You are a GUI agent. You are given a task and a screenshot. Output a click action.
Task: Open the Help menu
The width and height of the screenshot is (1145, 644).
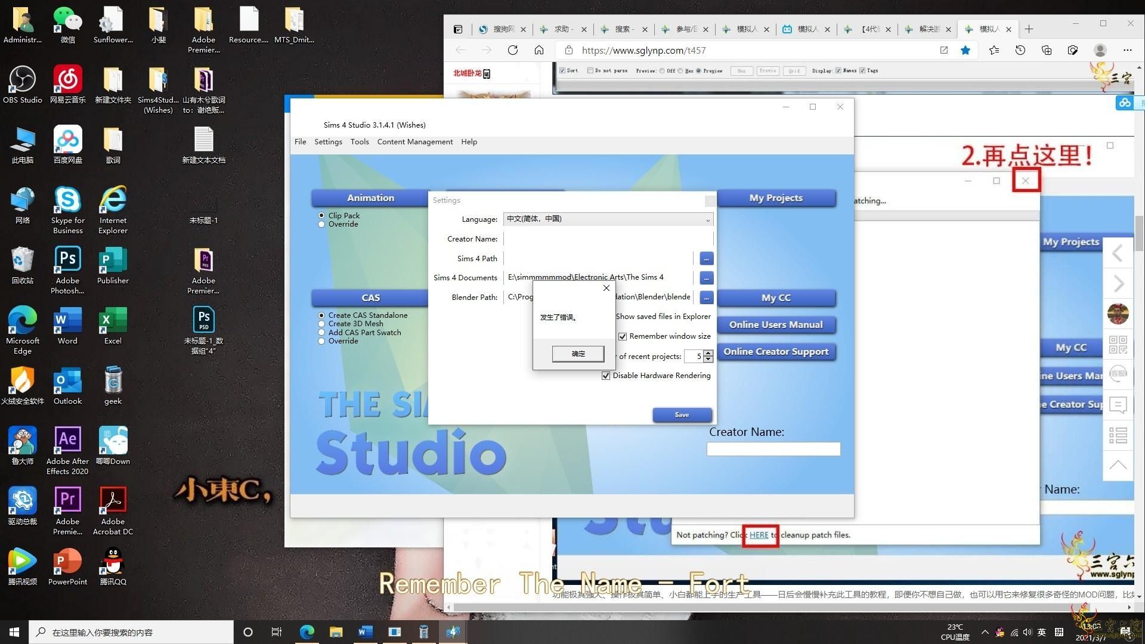469,142
